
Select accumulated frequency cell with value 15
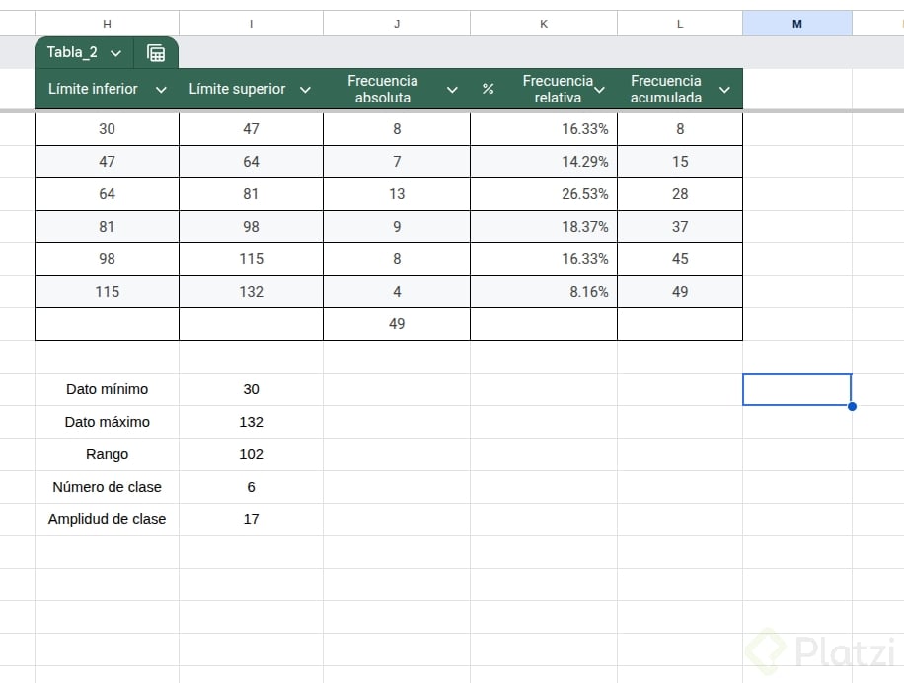pyautogui.click(x=680, y=162)
